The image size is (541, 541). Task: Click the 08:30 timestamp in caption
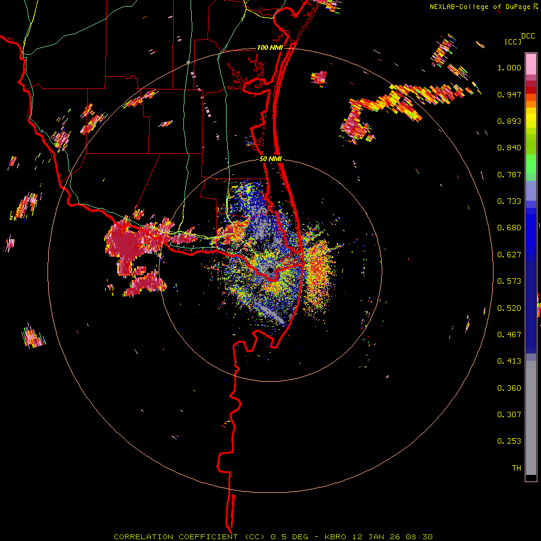(x=418, y=537)
